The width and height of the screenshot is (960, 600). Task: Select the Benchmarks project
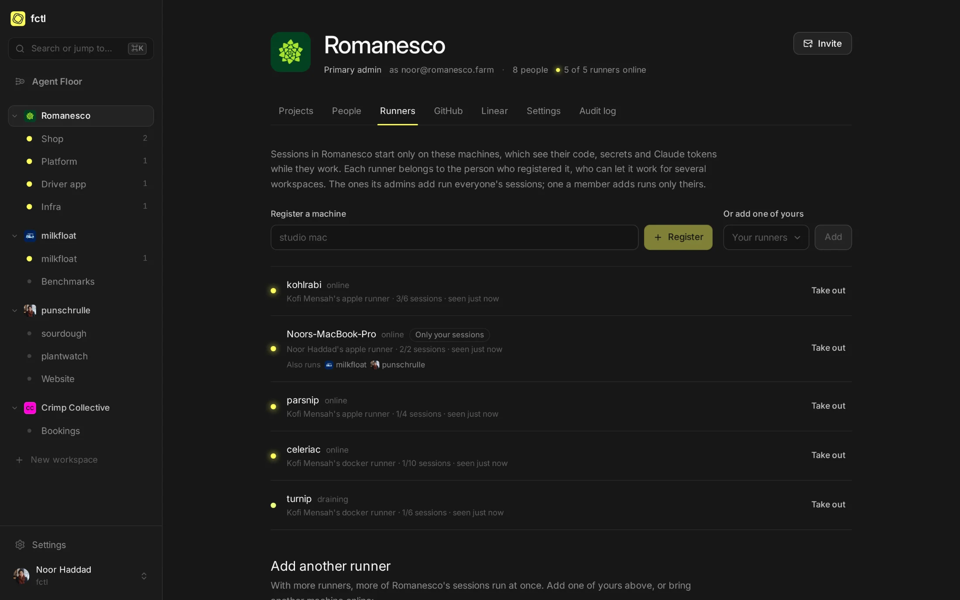[81, 281]
